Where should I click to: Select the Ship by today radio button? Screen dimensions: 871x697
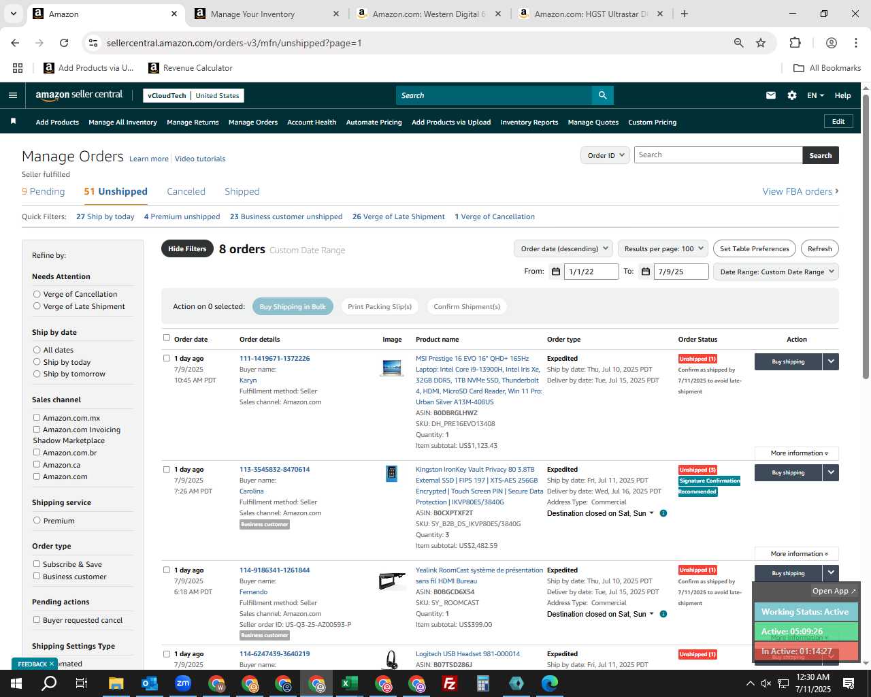coord(37,362)
